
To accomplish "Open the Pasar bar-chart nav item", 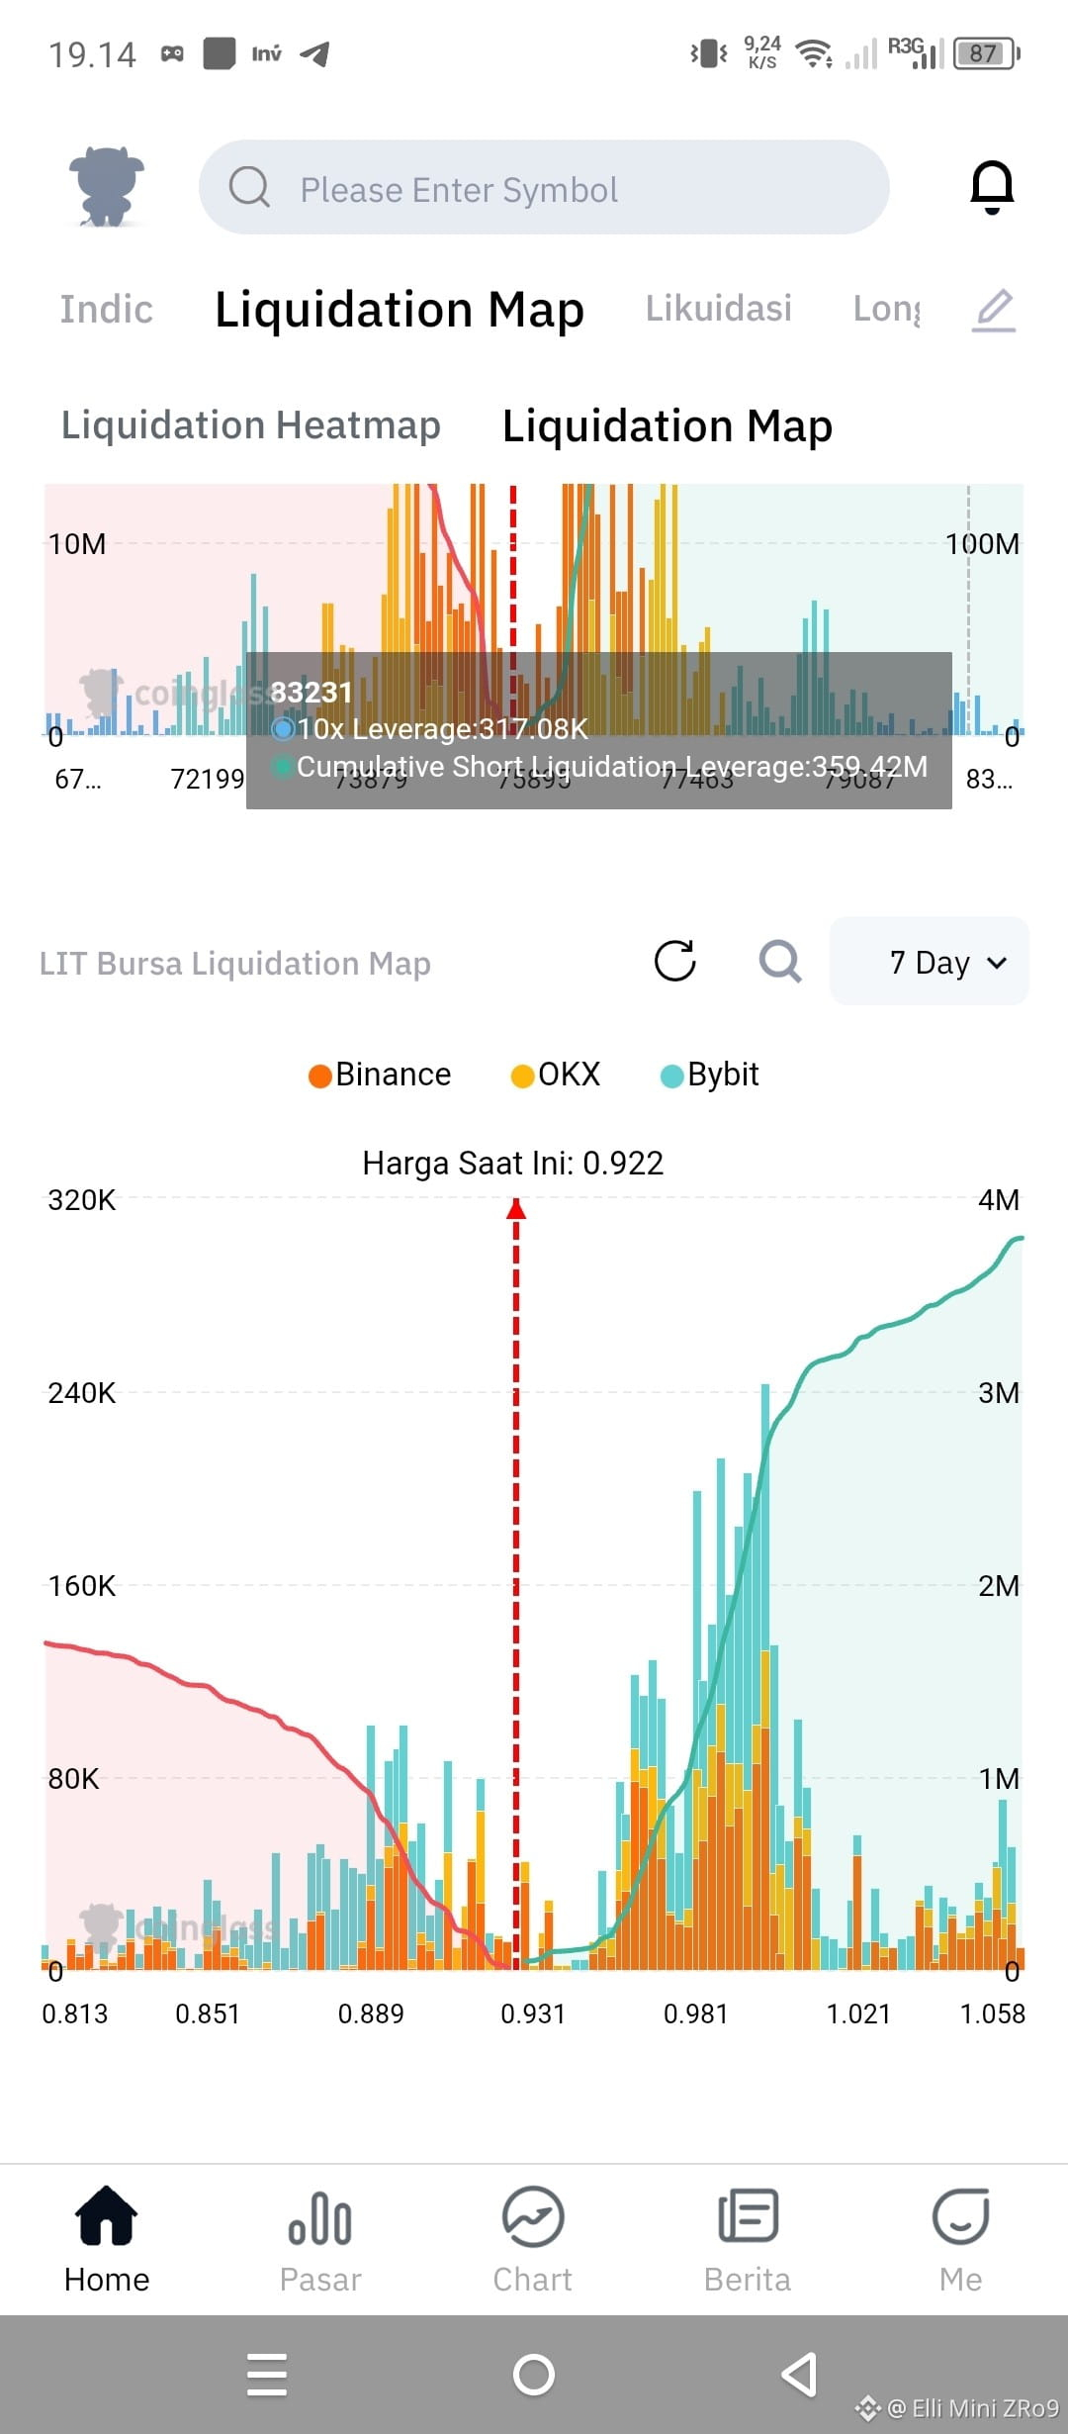I will (x=320, y=2242).
